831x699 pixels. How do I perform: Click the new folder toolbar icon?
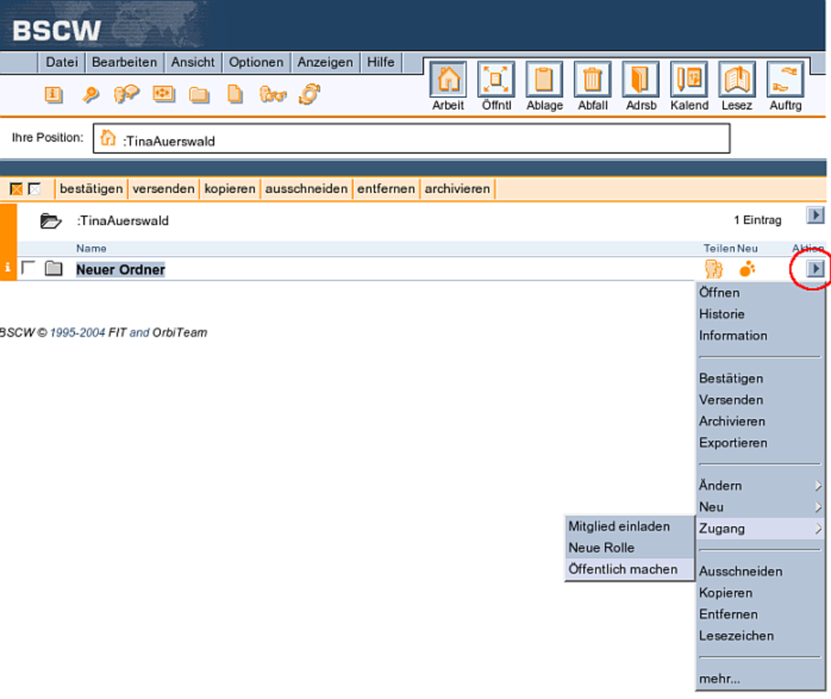click(x=199, y=95)
